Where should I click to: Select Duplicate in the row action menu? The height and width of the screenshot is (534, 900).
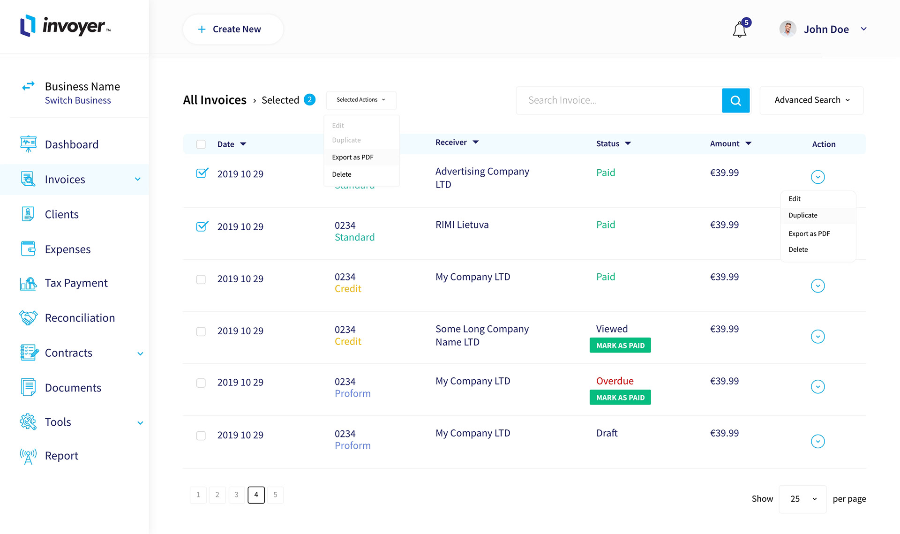click(802, 215)
